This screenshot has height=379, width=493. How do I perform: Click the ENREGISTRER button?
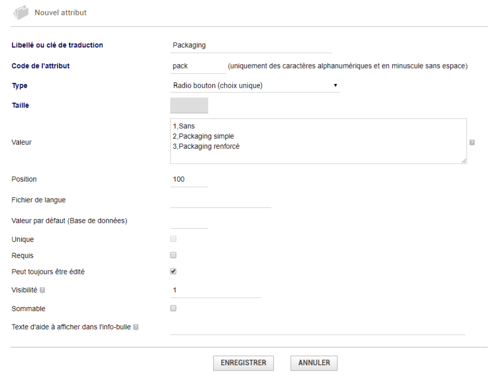coord(243,363)
